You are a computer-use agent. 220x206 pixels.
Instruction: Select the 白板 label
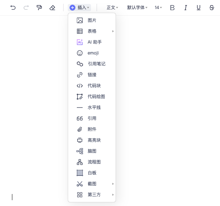pos(92,173)
